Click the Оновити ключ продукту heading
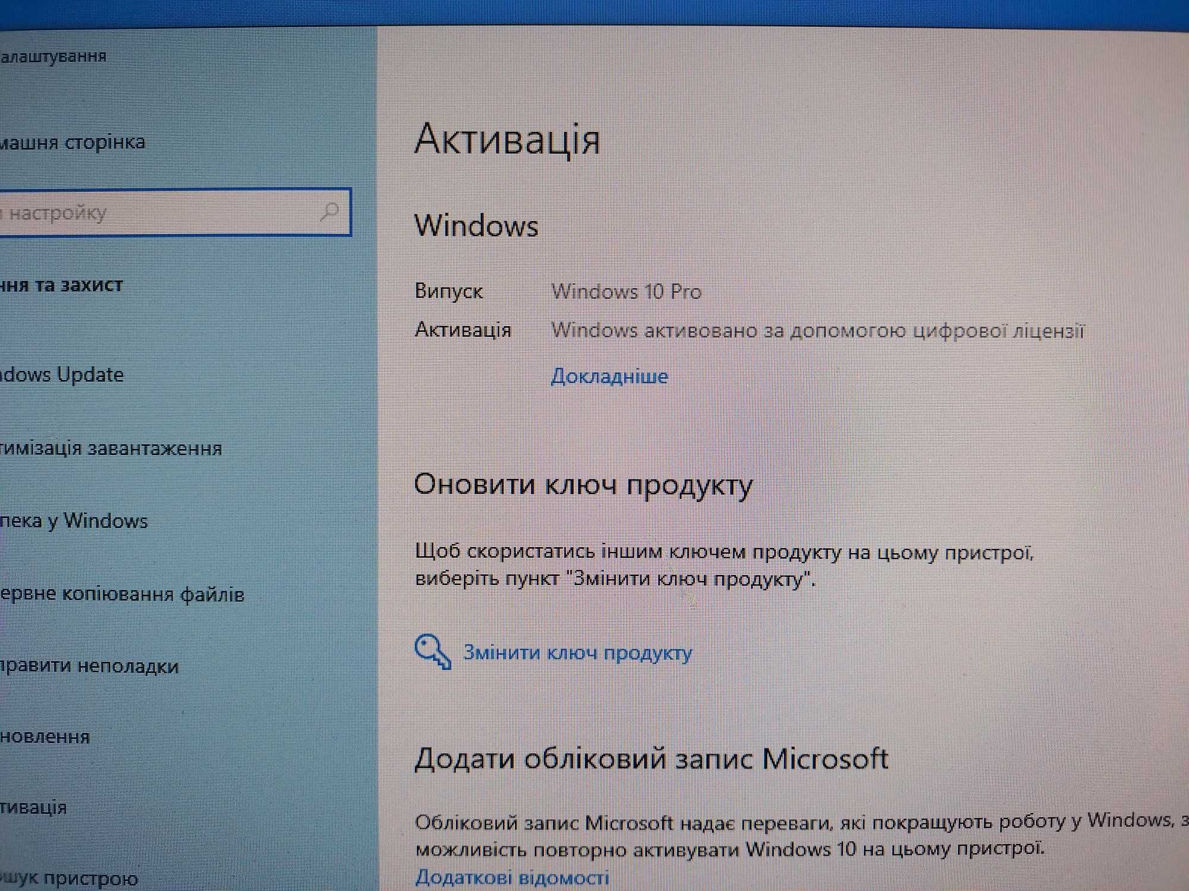This screenshot has height=891, width=1189. pyautogui.click(x=583, y=486)
